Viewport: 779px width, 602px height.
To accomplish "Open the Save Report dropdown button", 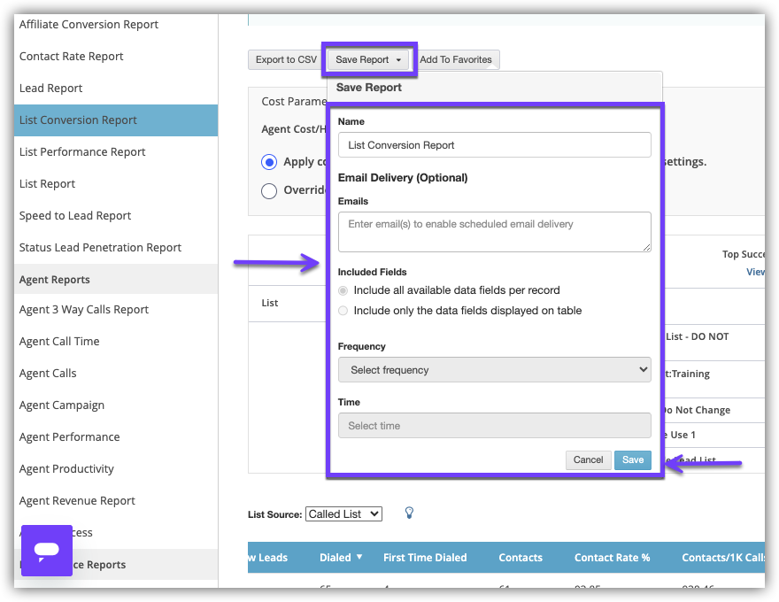I will click(x=368, y=59).
